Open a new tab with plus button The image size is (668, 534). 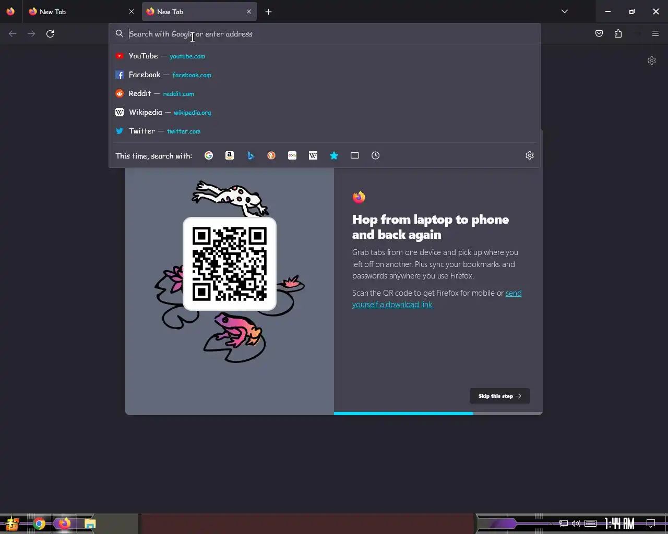268,11
